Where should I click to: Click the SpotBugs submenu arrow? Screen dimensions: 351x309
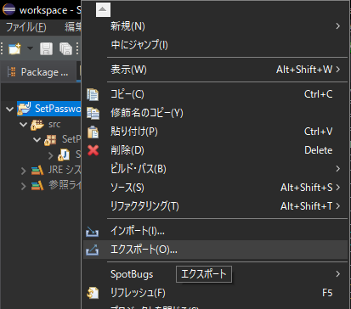click(337, 274)
